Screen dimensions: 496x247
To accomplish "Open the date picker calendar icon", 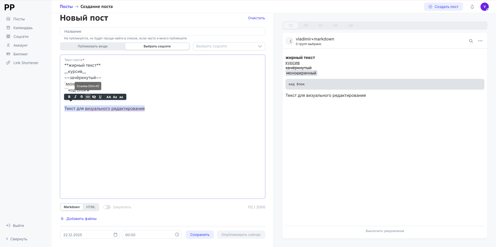I will click(x=115, y=235).
